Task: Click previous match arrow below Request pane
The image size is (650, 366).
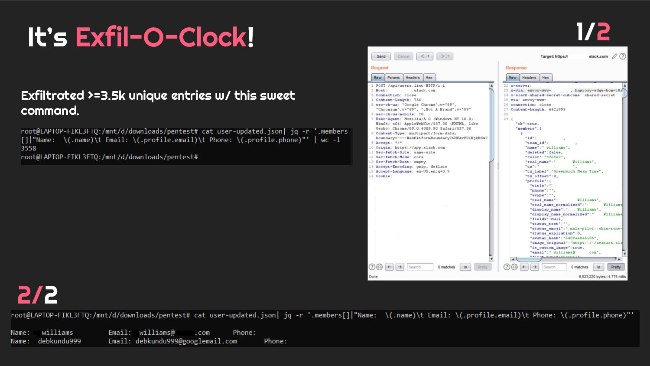Action: tap(389, 267)
